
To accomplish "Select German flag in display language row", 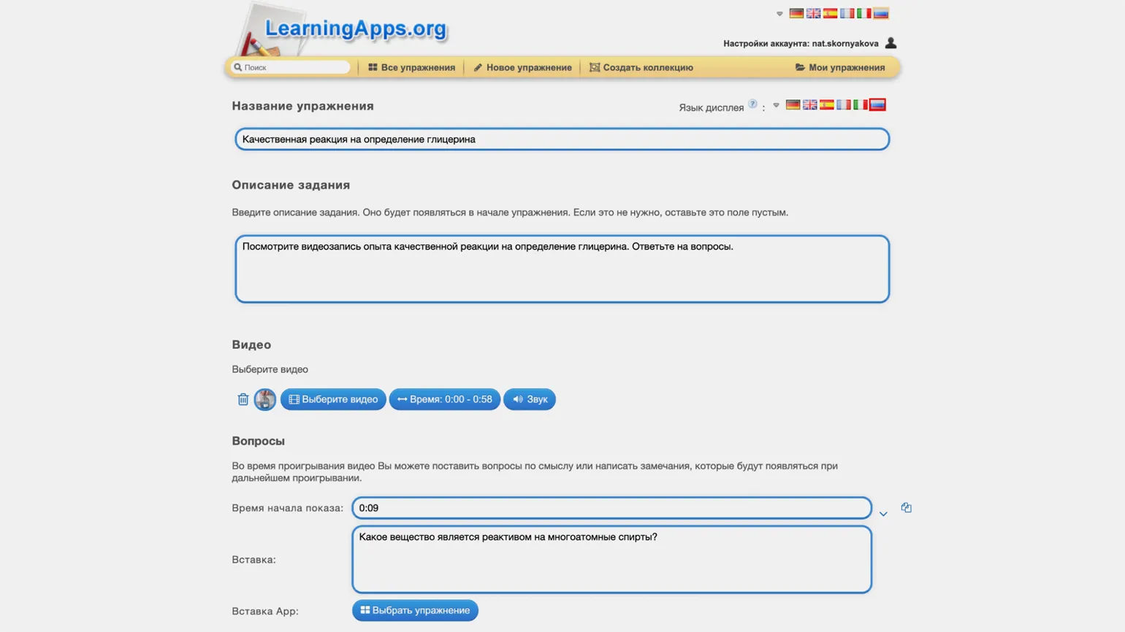I will coord(793,105).
